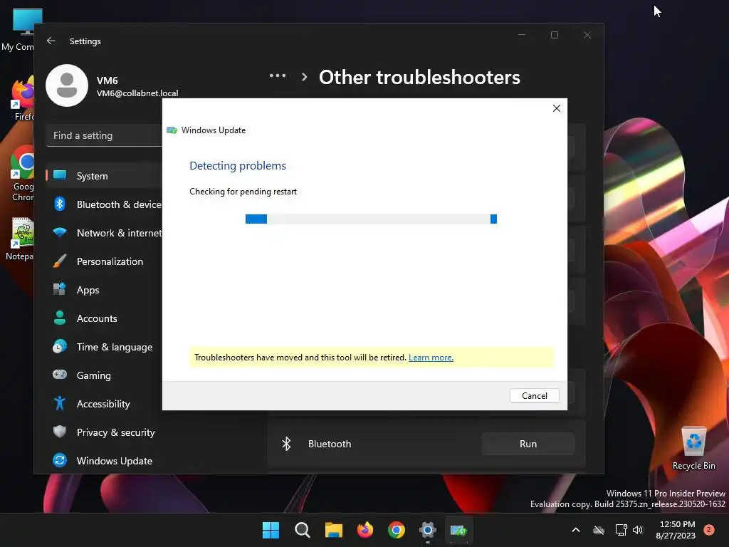
Task: Select Accessibility label in sidebar
Action: [x=103, y=404]
